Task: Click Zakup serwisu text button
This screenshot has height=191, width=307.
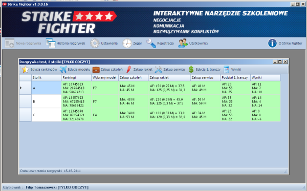Action: pos(174,69)
